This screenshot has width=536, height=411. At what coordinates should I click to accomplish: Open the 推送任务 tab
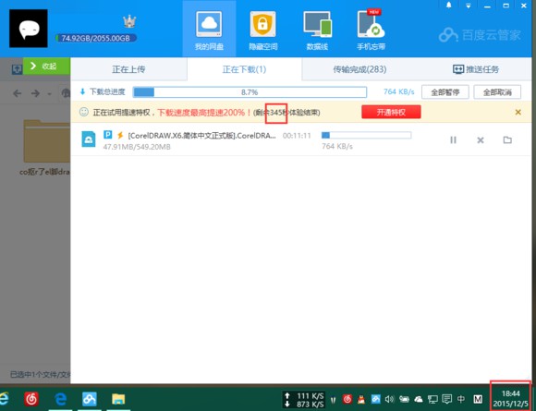coord(476,69)
